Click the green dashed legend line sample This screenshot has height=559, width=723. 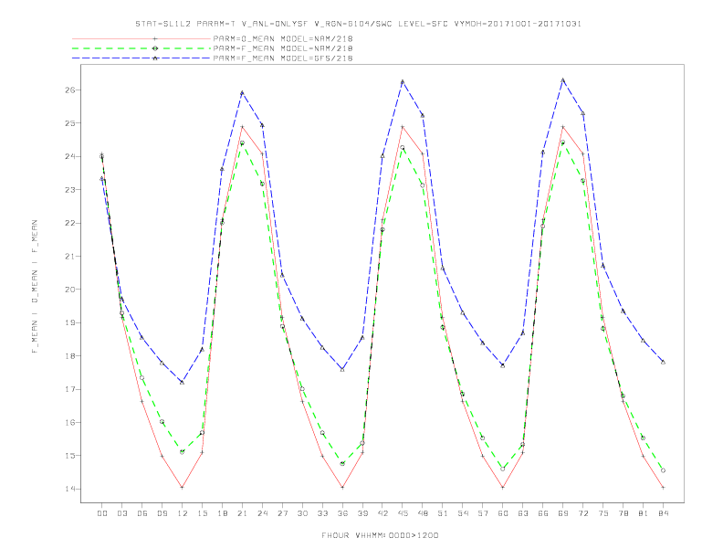point(141,48)
